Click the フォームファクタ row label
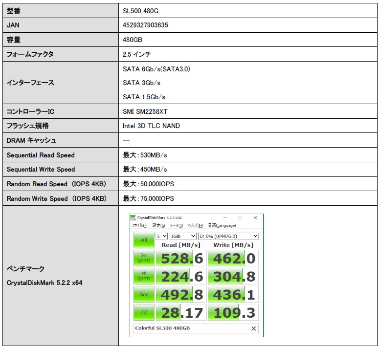 coord(30,54)
